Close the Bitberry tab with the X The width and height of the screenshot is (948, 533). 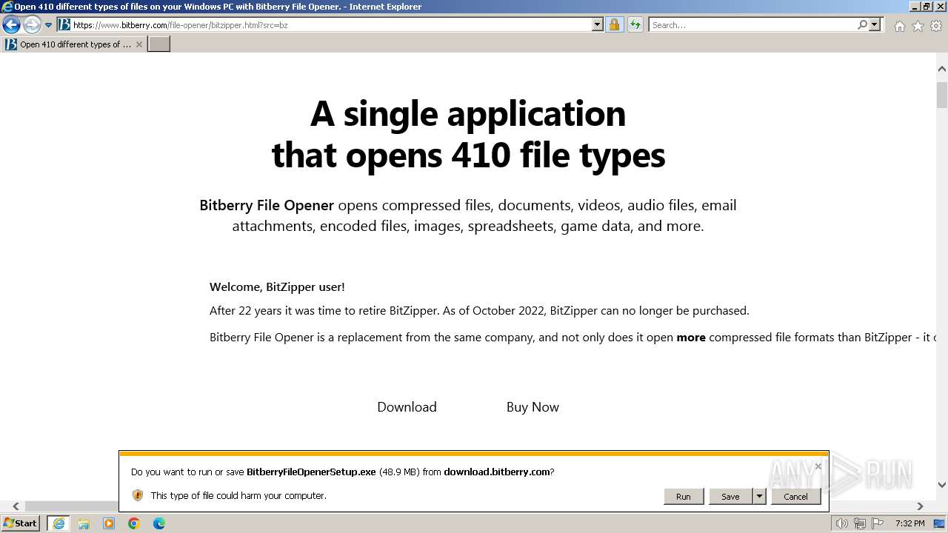pos(138,44)
